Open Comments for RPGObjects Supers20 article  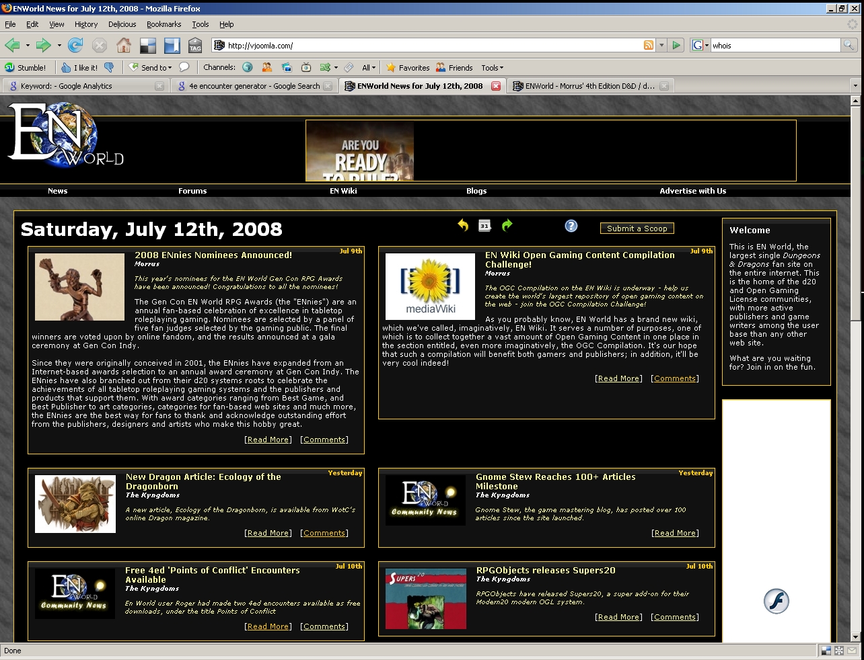(675, 617)
